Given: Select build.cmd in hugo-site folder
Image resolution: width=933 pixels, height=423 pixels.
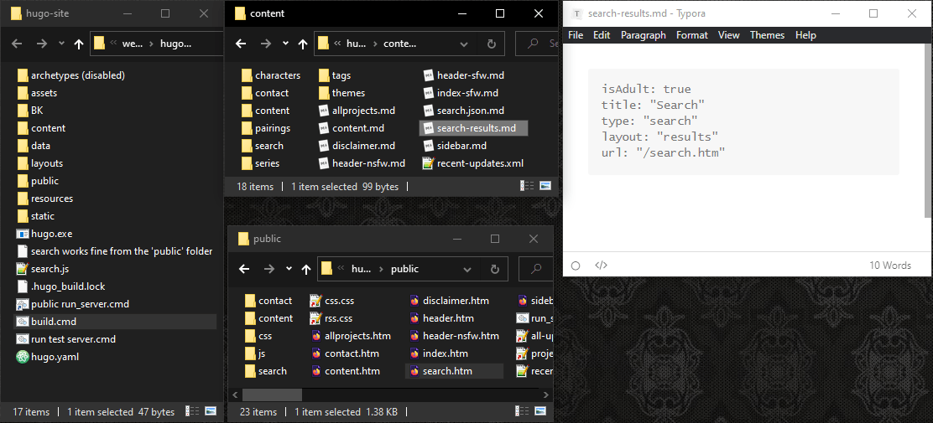Looking at the screenshot, I should tap(54, 322).
